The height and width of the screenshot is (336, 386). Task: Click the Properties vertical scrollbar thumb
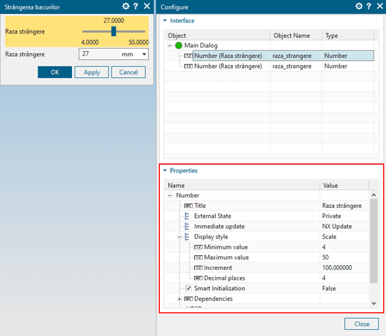click(374, 241)
